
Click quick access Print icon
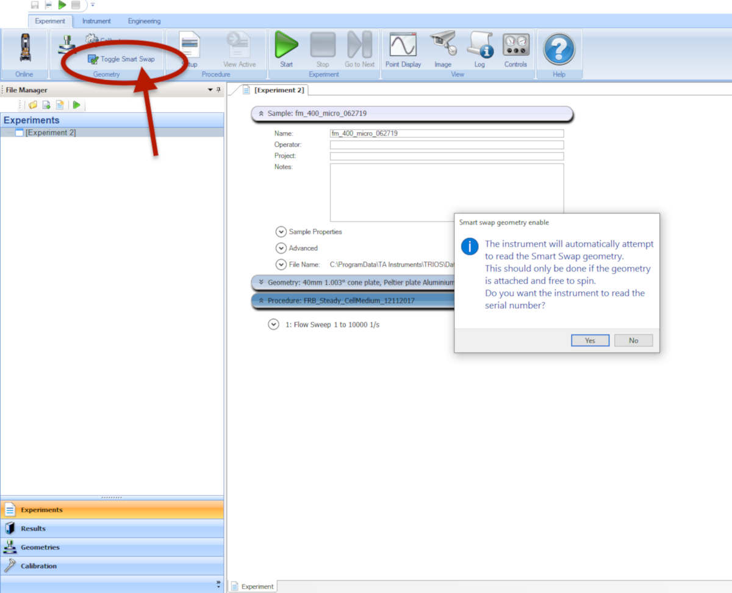tap(49, 5)
